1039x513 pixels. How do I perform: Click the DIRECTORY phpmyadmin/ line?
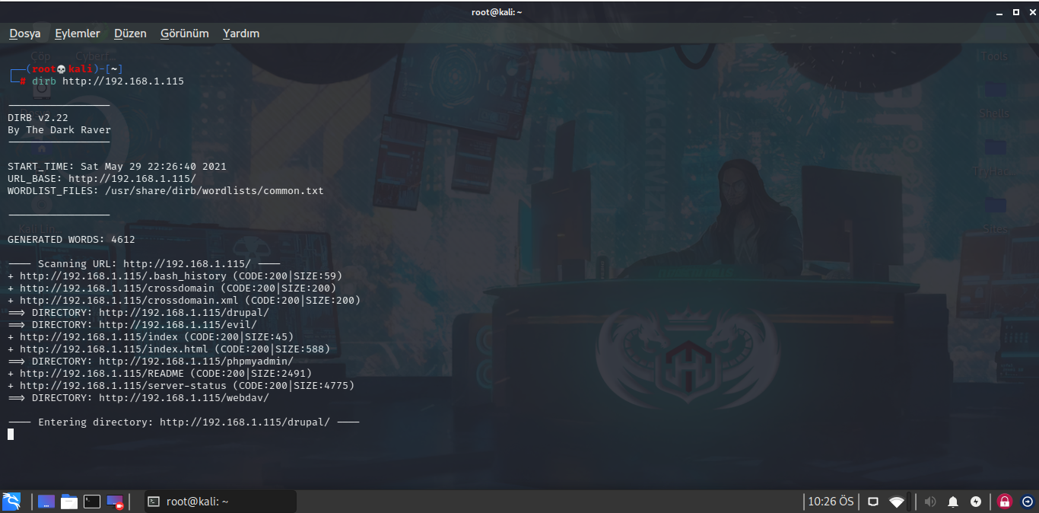click(151, 362)
